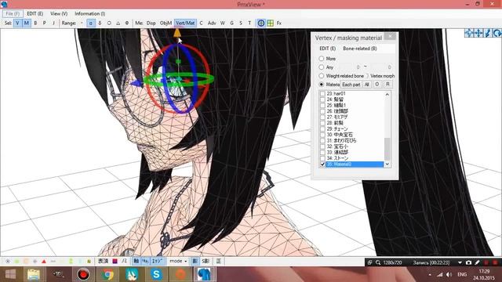Viewport: 502px width, 282px height.
Task: Select the V vertex selection toggle
Action: point(17,23)
